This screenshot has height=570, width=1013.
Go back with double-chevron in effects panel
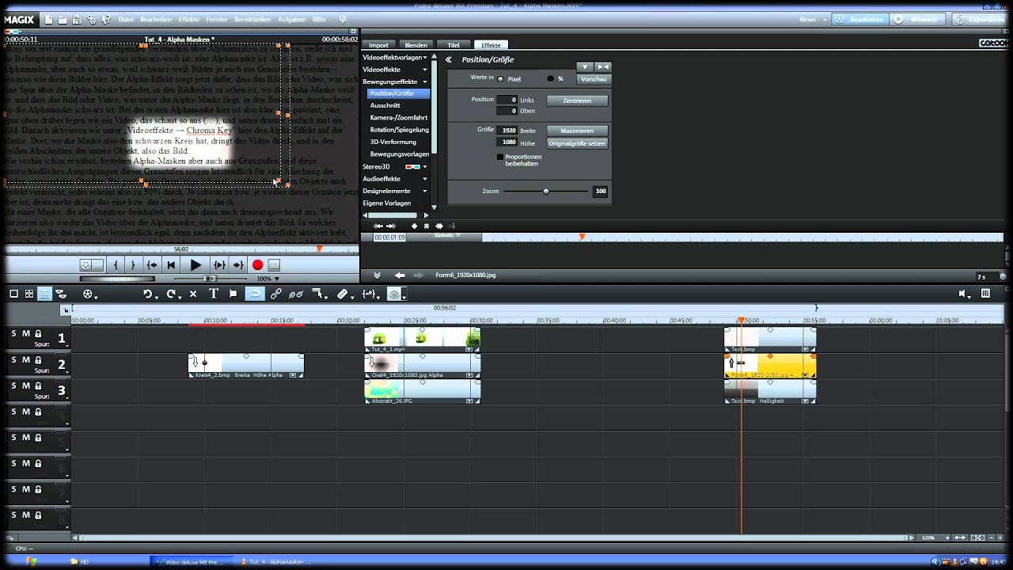coord(449,59)
